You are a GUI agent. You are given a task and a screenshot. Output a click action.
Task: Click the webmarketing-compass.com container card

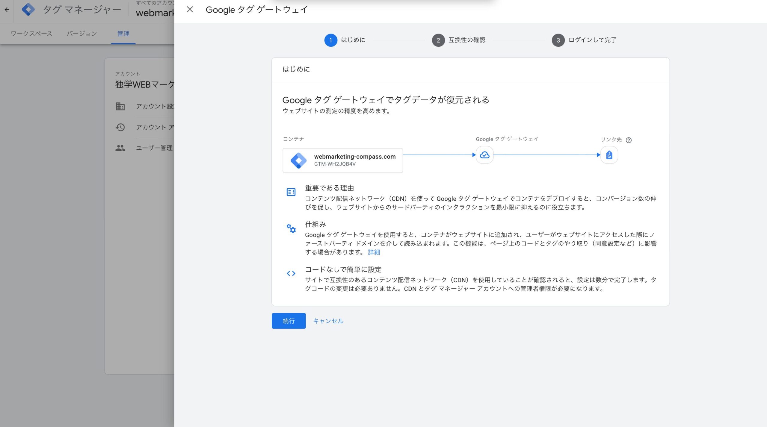pos(343,160)
